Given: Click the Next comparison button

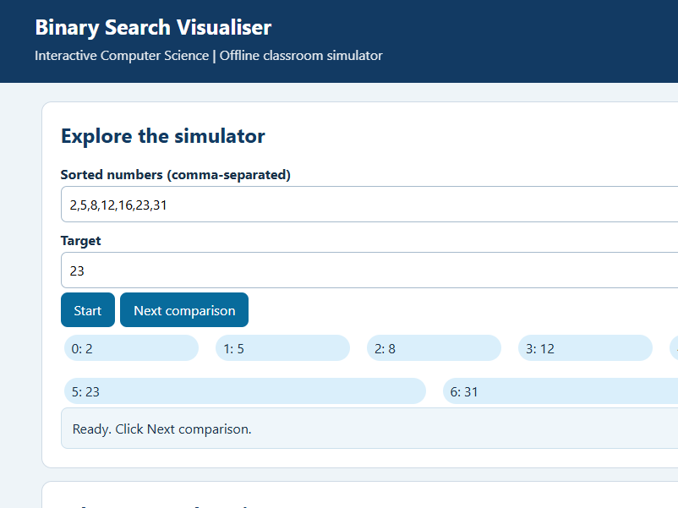Looking at the screenshot, I should (x=184, y=310).
